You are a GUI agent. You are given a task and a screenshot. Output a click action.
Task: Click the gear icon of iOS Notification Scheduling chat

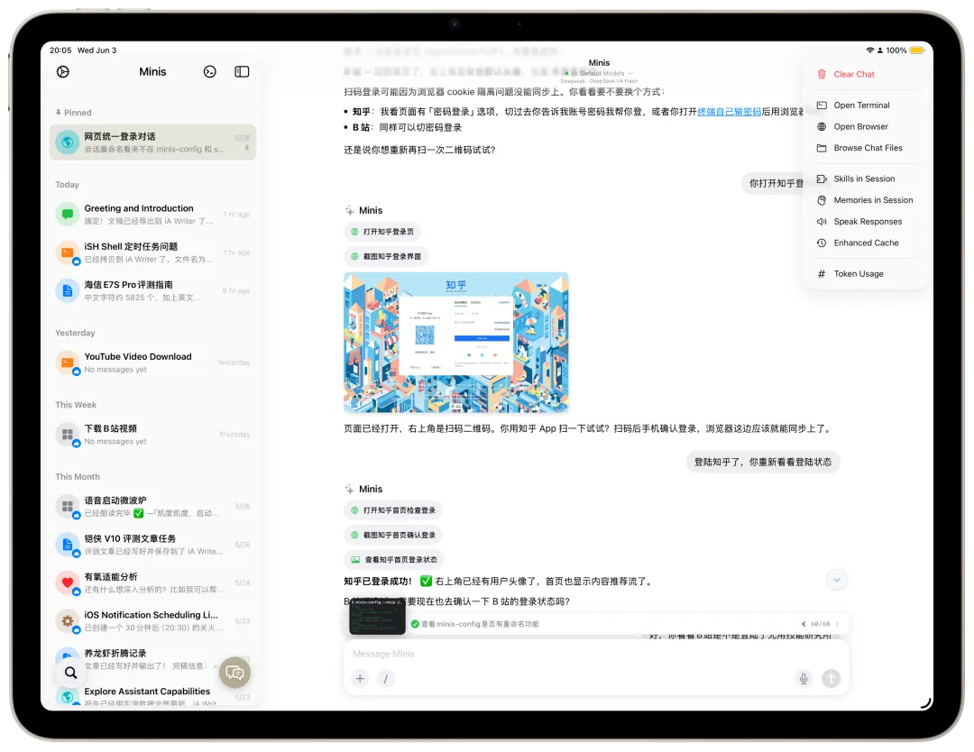coord(67,621)
